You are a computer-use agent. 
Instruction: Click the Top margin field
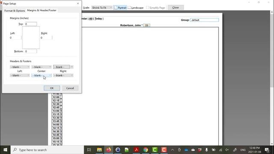(31, 24)
